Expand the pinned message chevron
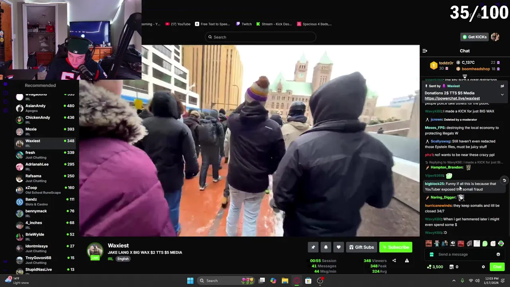 (x=502, y=94)
